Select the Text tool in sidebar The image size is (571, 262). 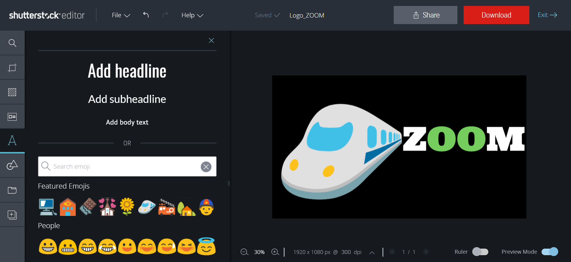click(x=12, y=140)
